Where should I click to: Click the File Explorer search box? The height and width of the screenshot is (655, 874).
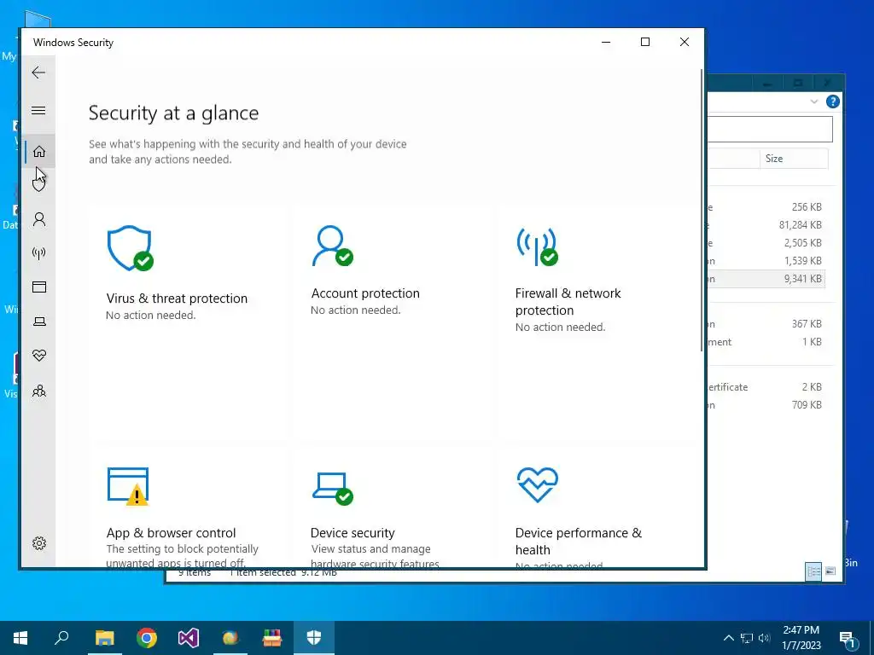[770, 130]
